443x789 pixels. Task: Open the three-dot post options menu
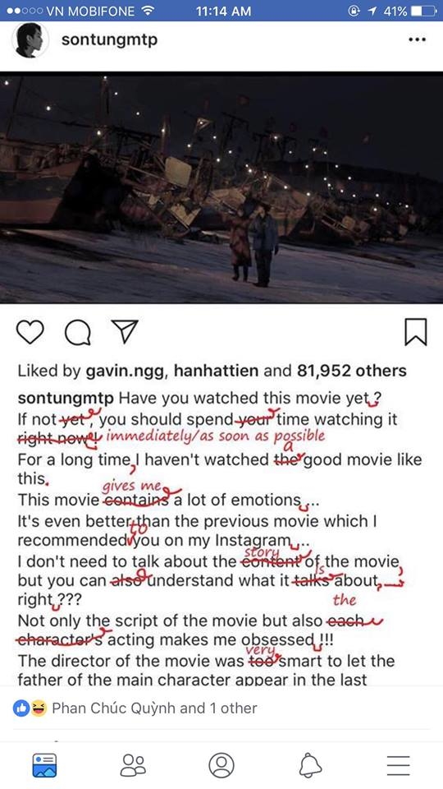pos(417,39)
